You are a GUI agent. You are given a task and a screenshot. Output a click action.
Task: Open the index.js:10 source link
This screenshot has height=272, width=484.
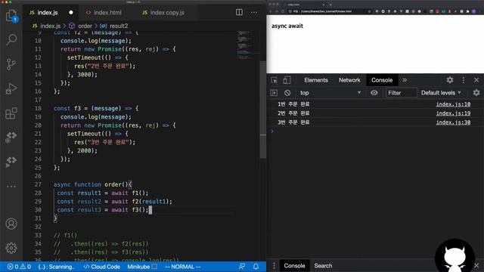pos(453,104)
